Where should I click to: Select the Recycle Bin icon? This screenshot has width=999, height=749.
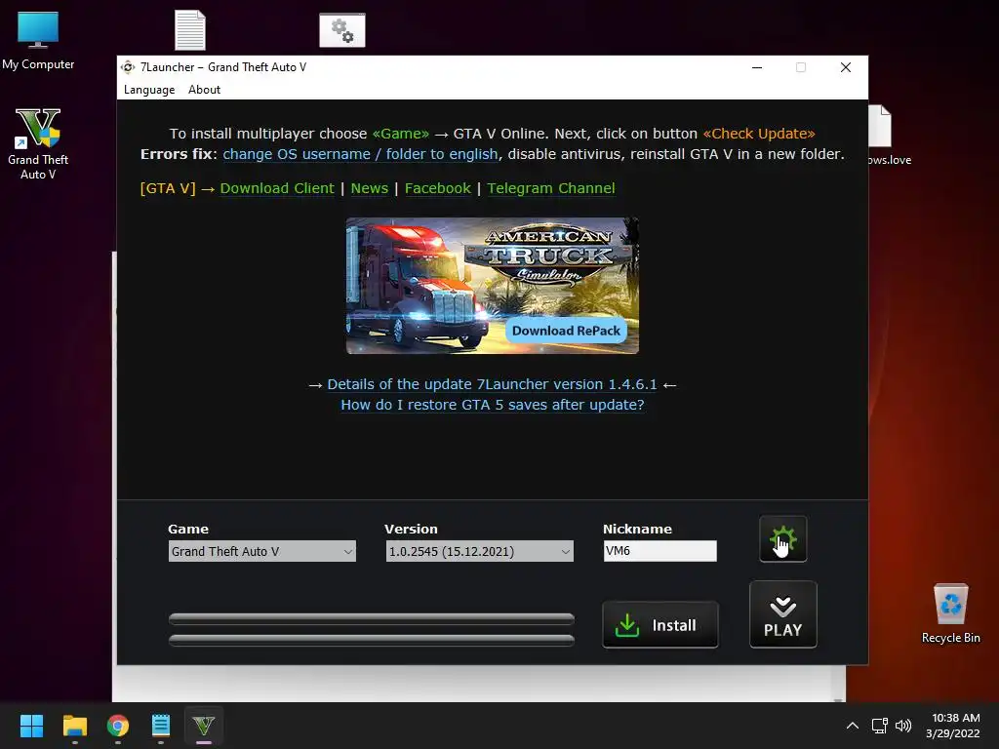pos(950,613)
